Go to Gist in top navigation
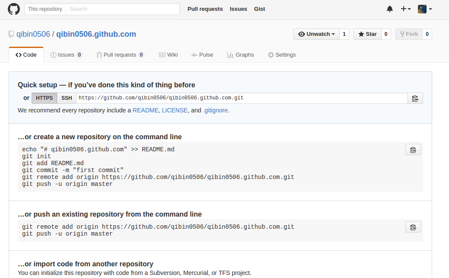449x278 pixels. 259,9
